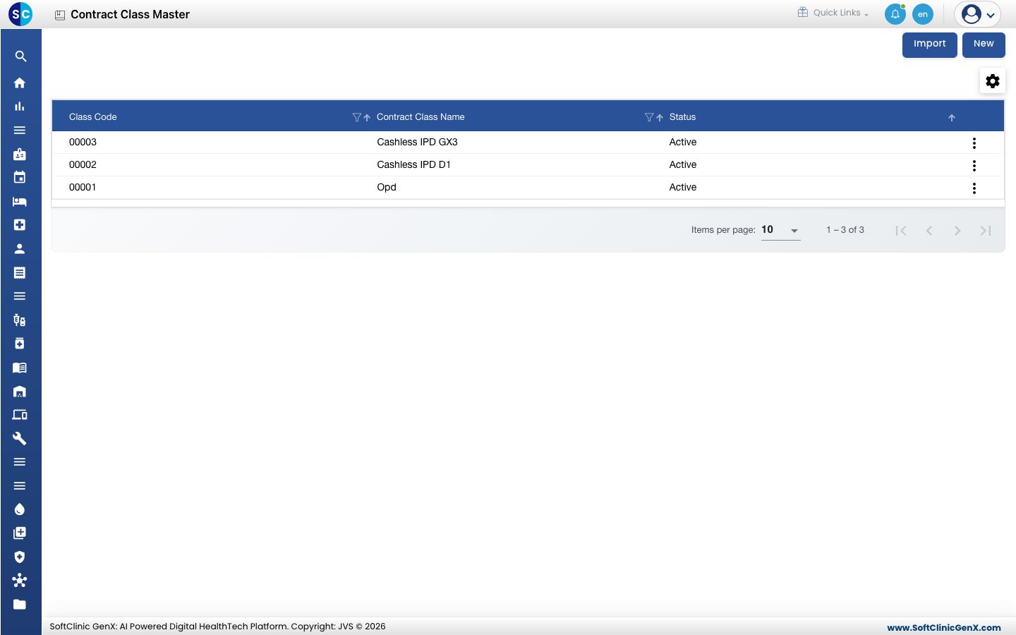Screen dimensions: 1016x635
Task: Go to Home via the sidebar house icon
Action: [20, 83]
